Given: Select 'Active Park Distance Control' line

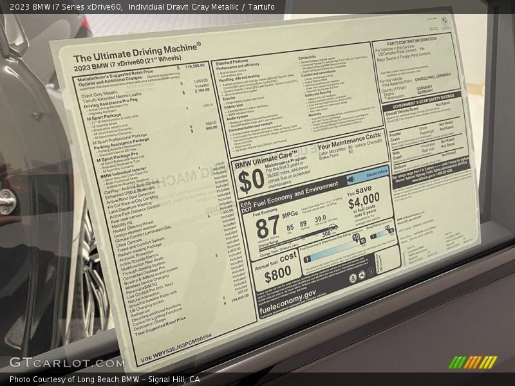Looking at the screenshot, I should tap(135, 212).
